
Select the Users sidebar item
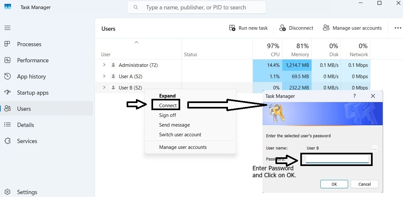[x=46, y=109]
